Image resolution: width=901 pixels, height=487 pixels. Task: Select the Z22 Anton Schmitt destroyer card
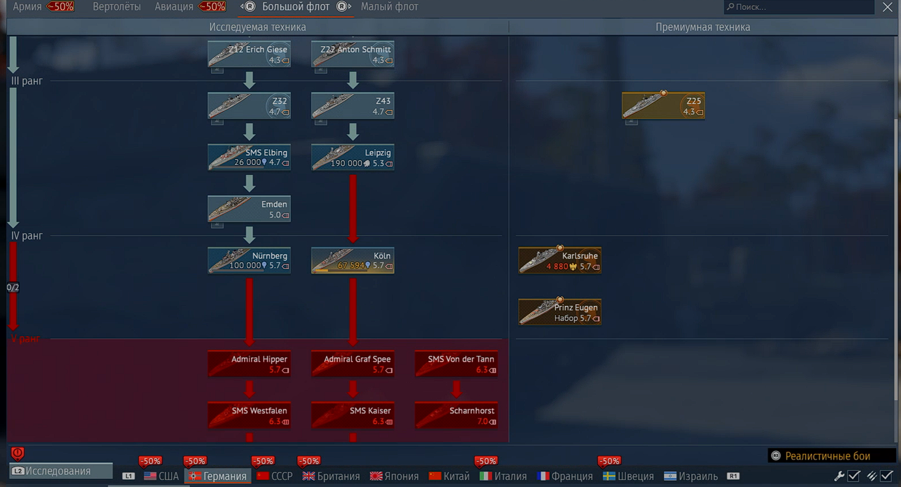point(353,54)
